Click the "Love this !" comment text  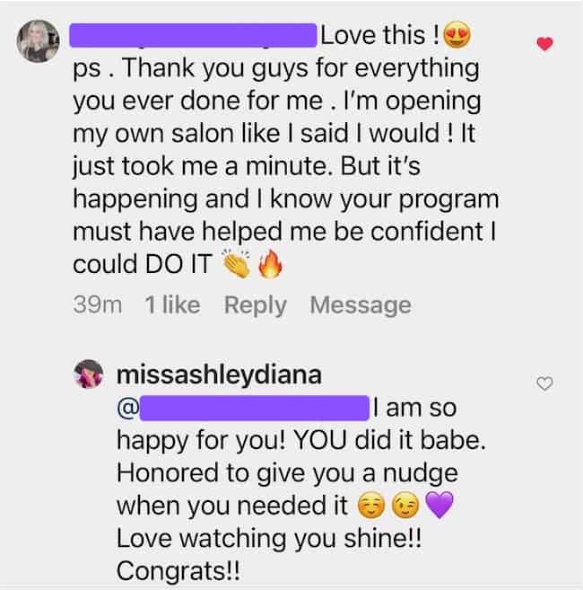click(379, 35)
